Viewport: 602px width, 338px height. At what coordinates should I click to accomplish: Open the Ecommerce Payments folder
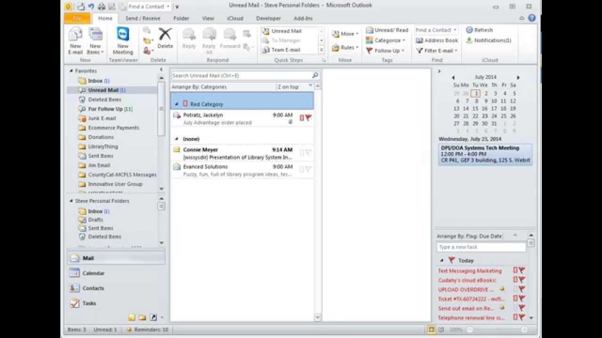point(113,128)
